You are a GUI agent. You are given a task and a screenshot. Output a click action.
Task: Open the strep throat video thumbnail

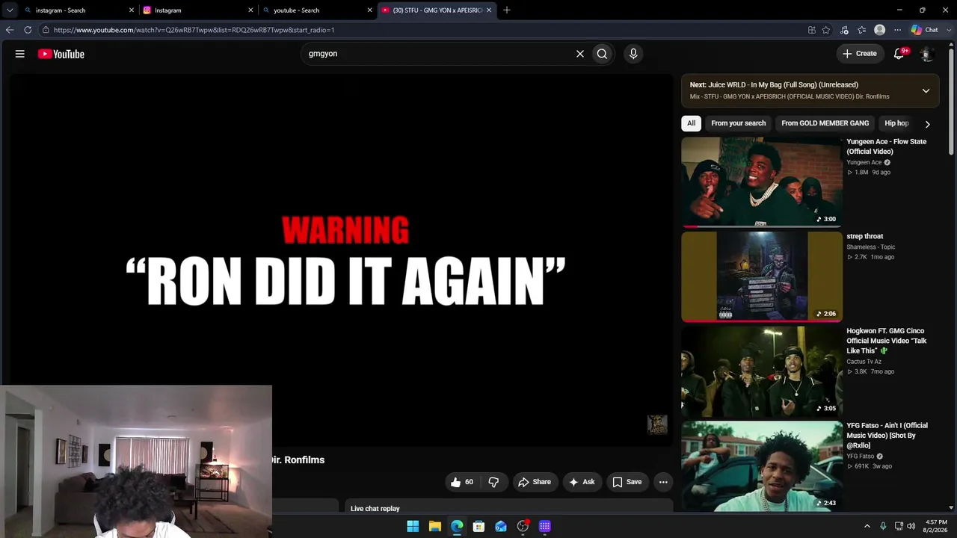tap(762, 276)
